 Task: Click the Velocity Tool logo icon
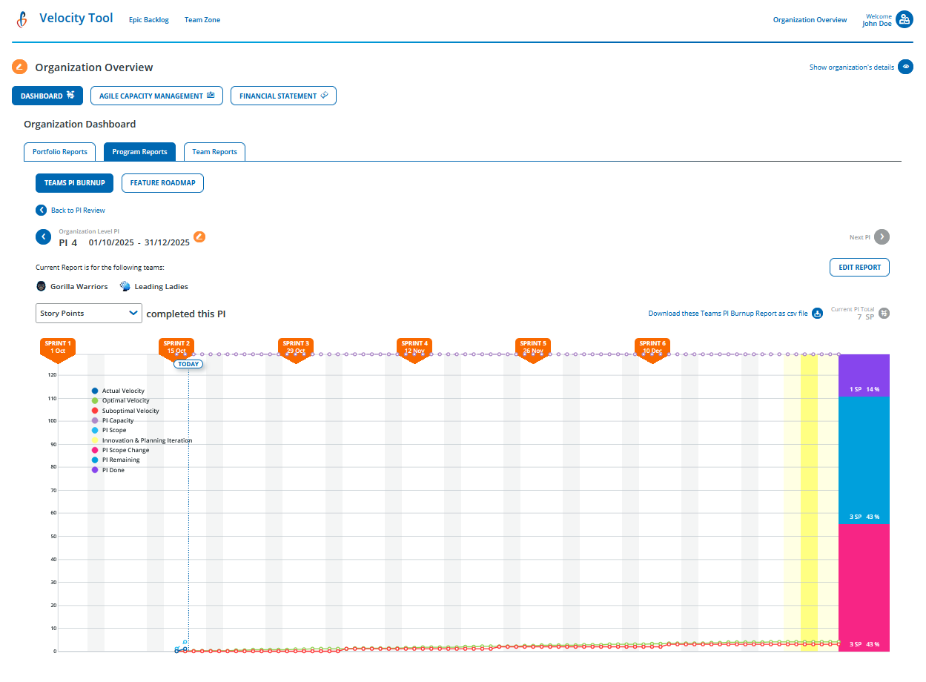[22, 19]
